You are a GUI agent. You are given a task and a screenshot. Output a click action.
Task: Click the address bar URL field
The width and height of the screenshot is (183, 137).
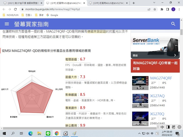coord(84,9)
